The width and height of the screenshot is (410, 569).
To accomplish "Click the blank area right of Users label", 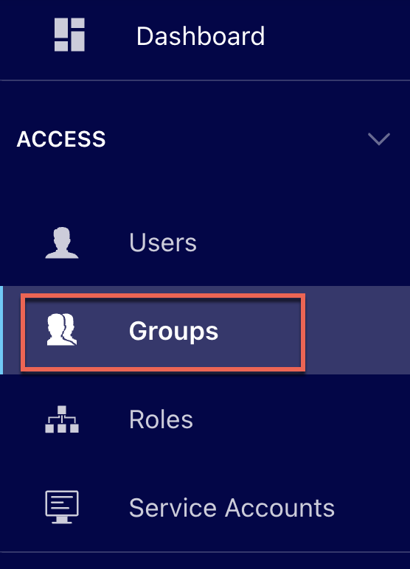I will pos(303,242).
